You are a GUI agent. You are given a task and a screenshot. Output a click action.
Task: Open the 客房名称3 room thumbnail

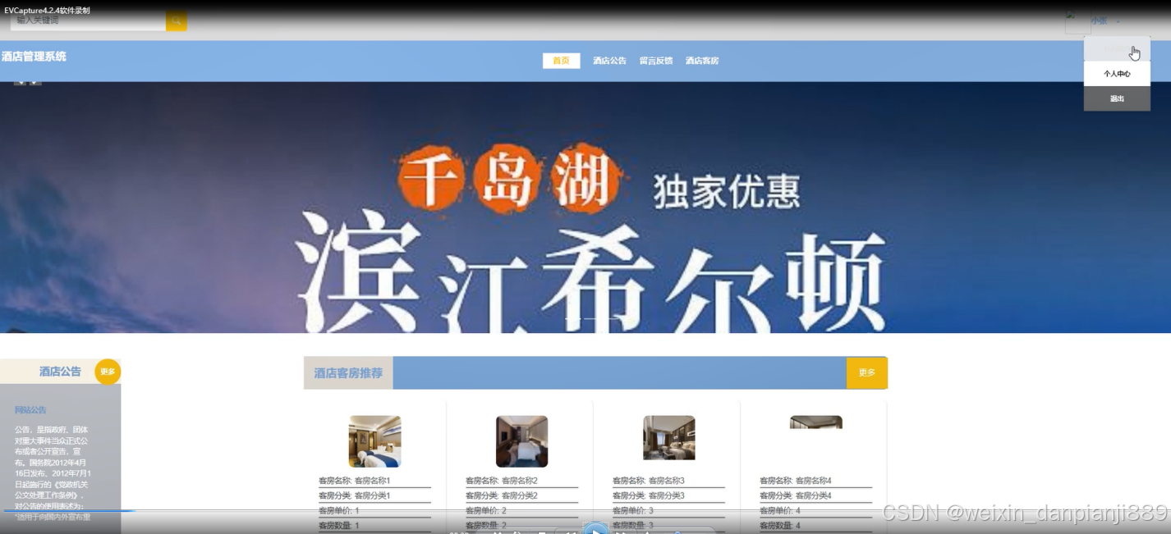668,438
